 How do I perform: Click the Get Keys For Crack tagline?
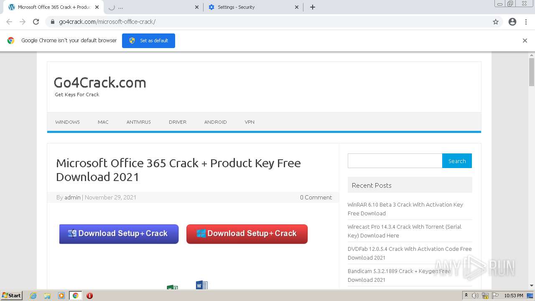77,94
